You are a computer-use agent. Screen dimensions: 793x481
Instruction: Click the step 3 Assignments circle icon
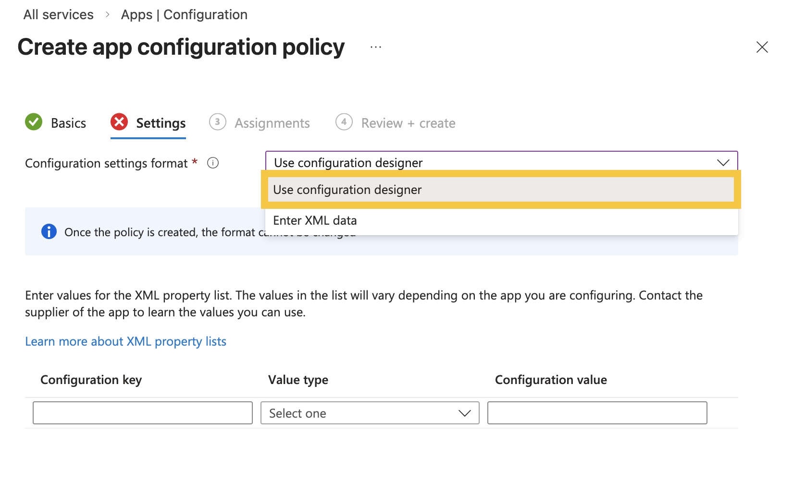[x=218, y=122]
